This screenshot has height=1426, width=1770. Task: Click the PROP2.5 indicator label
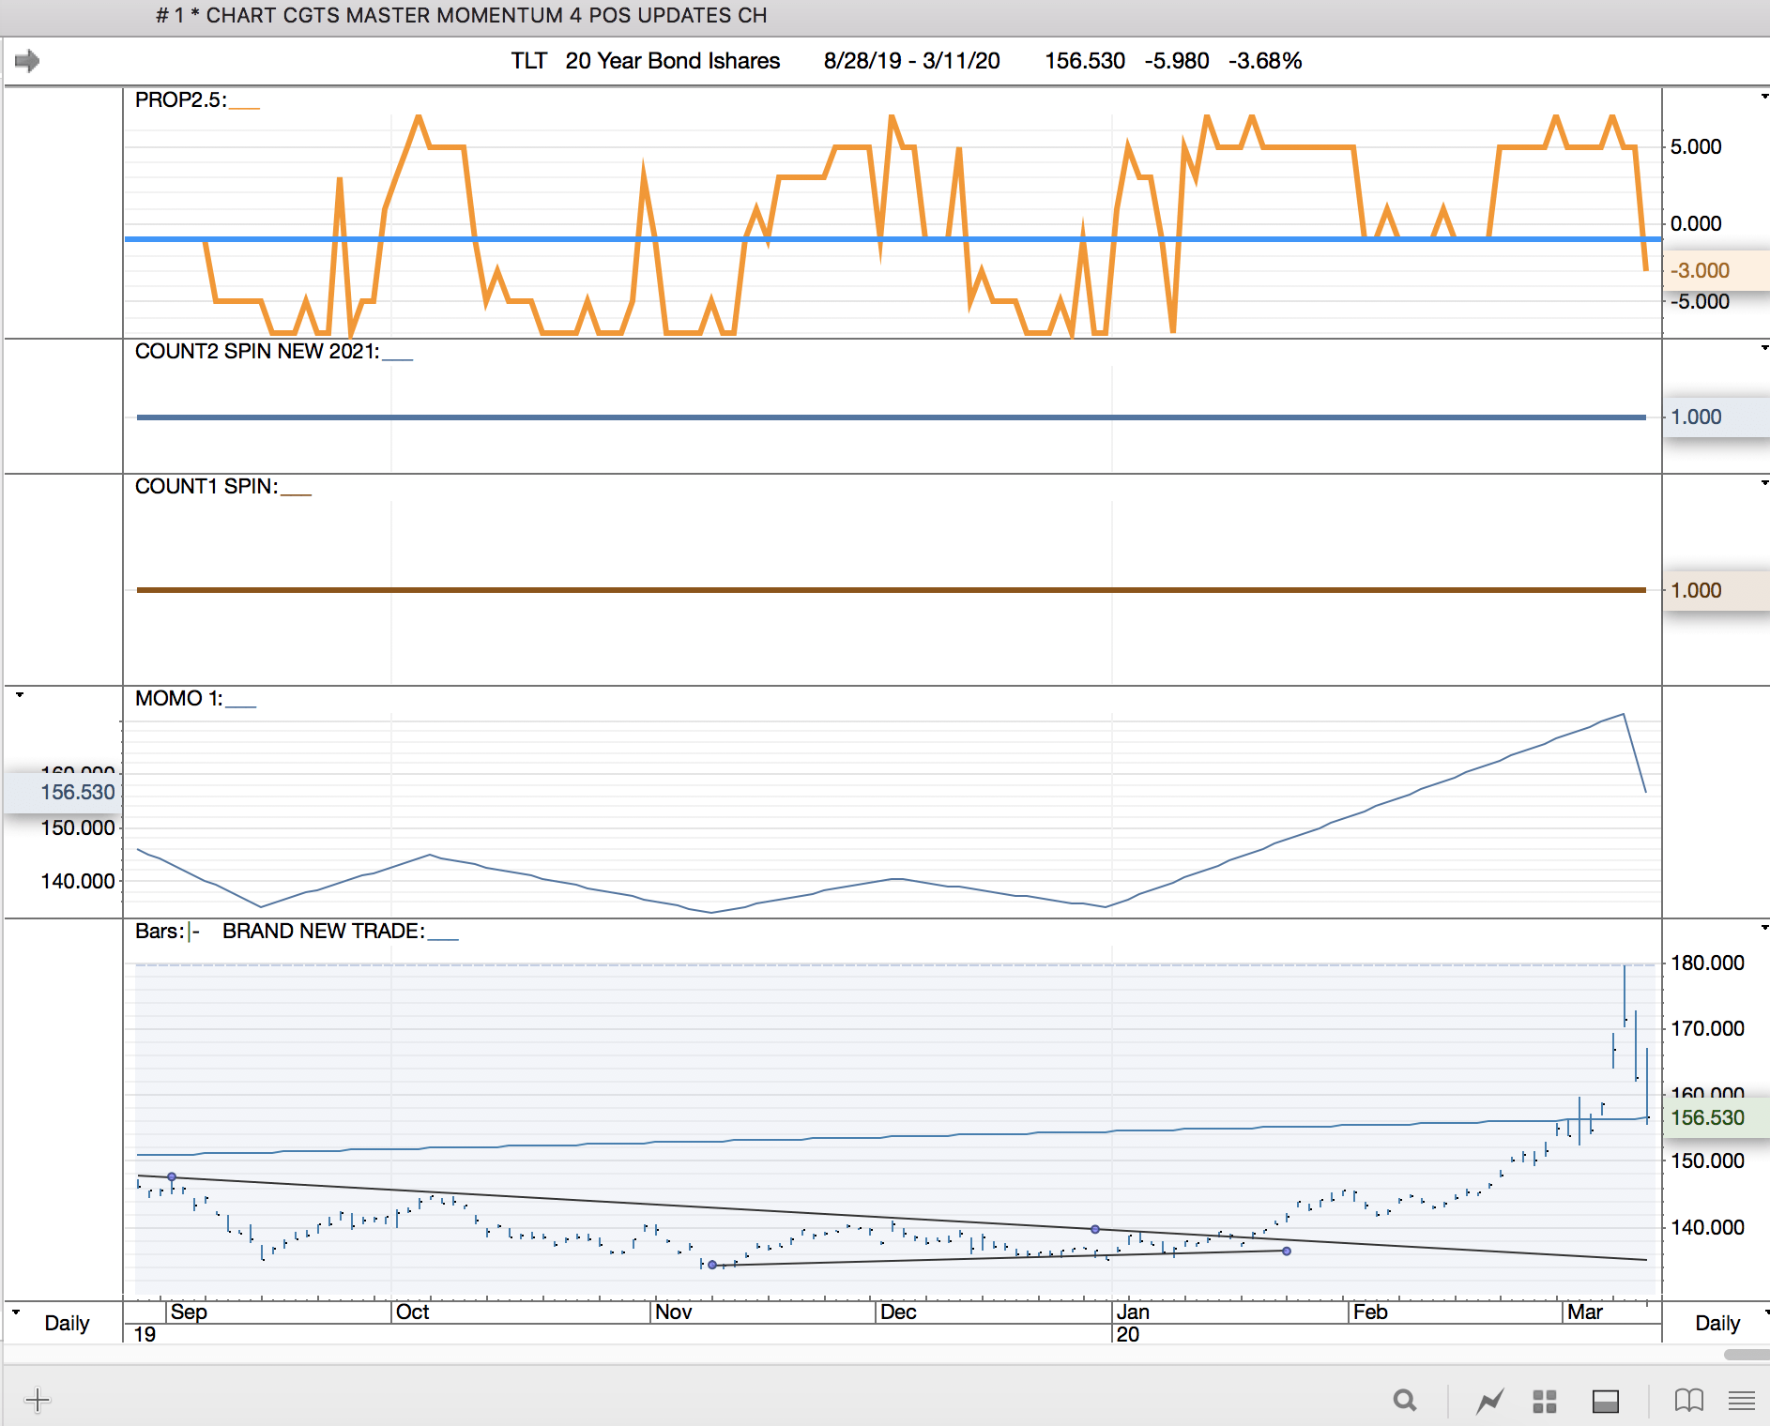[180, 100]
